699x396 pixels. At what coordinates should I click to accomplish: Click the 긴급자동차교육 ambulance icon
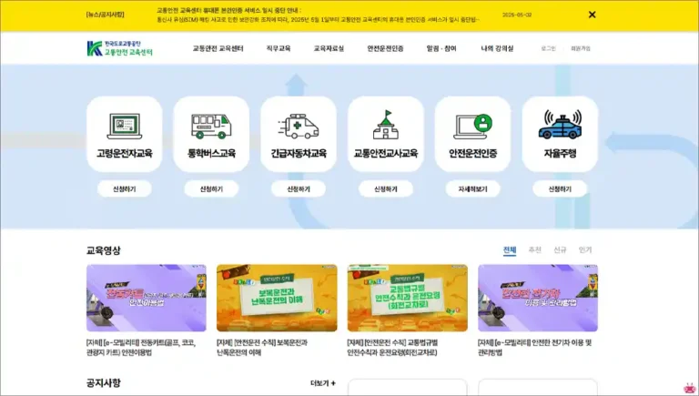point(299,127)
